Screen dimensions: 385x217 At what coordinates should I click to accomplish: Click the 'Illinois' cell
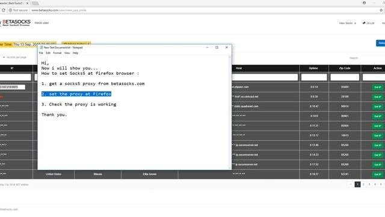(97, 174)
